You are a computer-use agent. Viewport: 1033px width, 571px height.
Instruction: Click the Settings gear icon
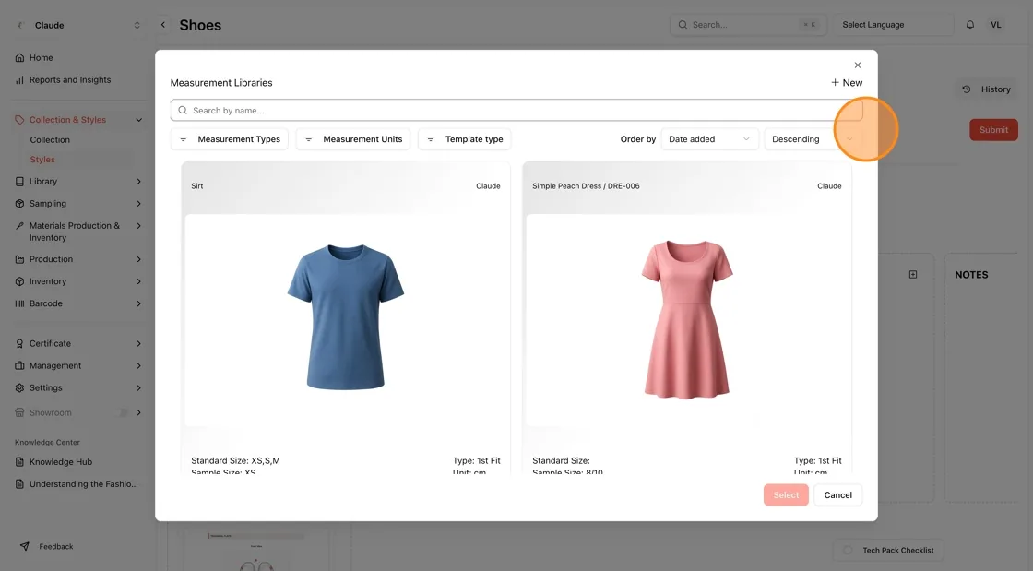point(19,388)
